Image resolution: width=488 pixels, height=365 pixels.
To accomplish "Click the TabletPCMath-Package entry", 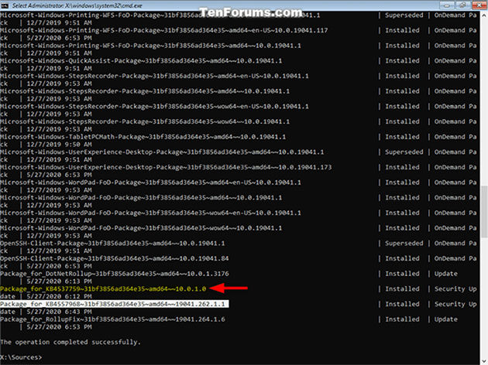I will point(143,137).
